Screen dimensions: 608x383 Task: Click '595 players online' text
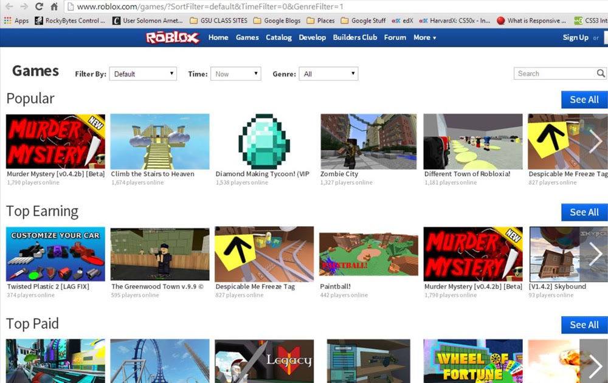tap(135, 295)
